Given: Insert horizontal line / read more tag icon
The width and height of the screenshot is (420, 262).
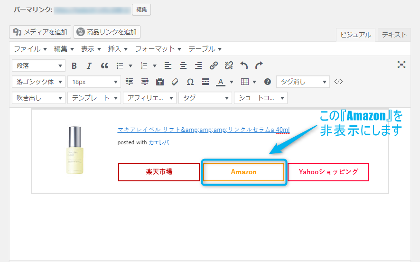Looking at the screenshot, I should point(205,82).
